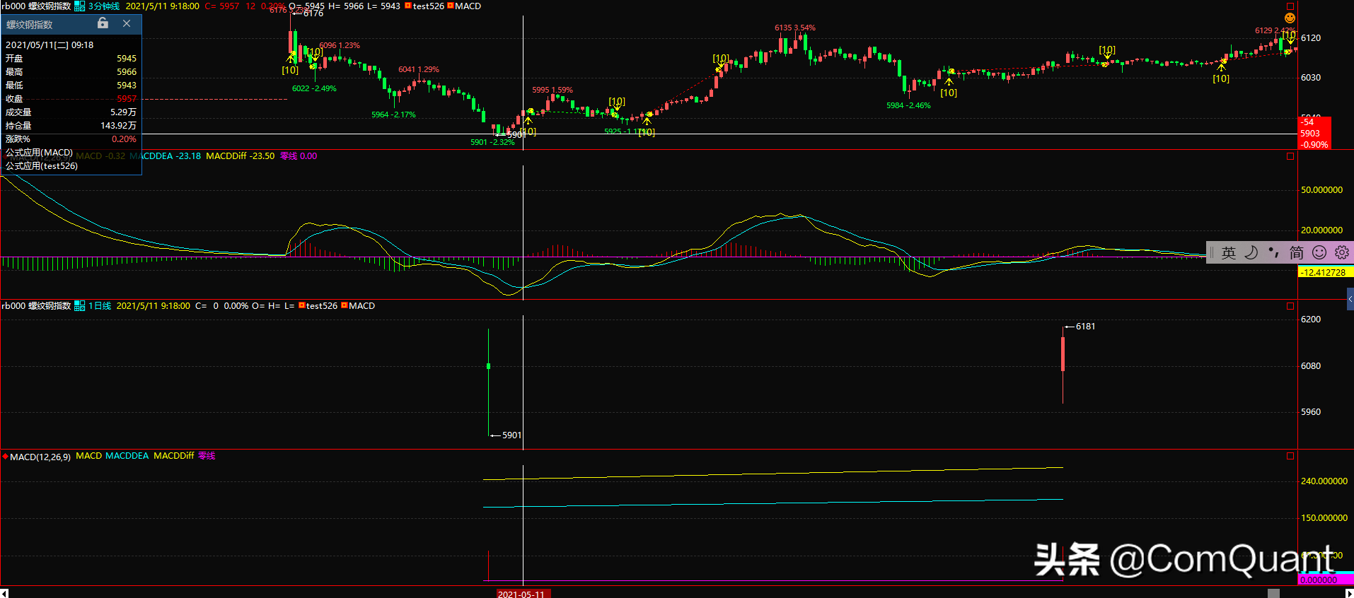1354x598 pixels.
Task: Click the MACDDiff label in the lower pane
Action: pos(174,456)
